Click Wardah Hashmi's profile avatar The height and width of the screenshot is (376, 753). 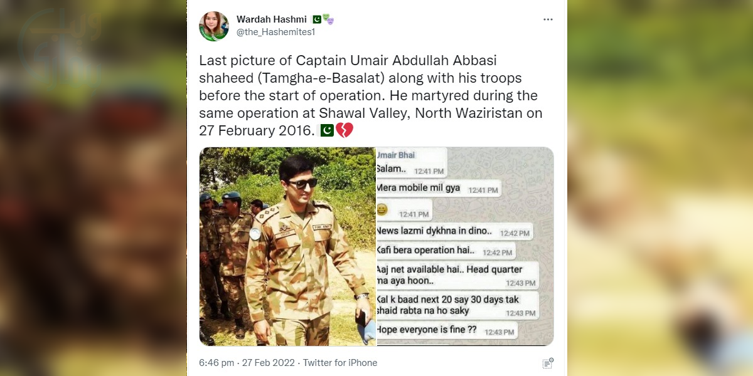214,26
